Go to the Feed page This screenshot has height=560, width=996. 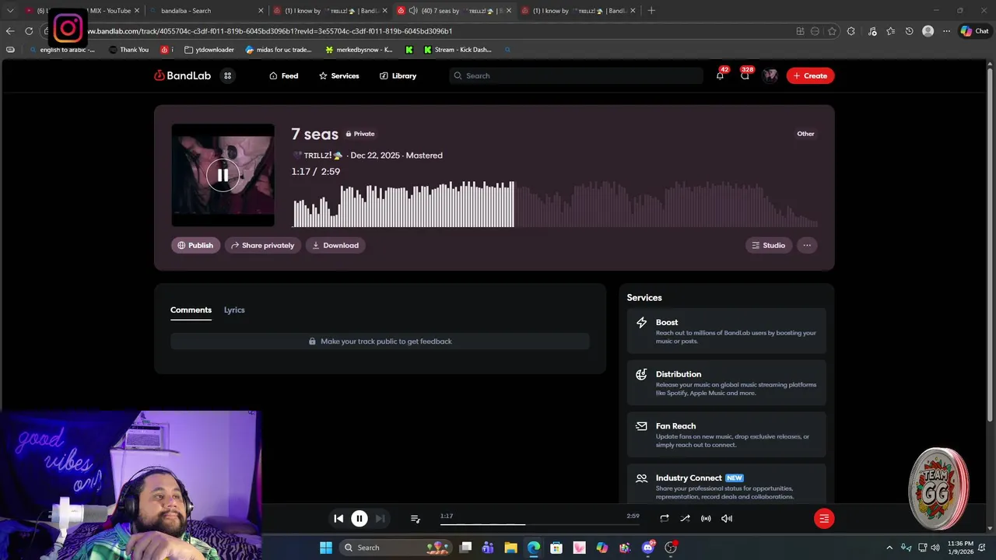(x=283, y=75)
